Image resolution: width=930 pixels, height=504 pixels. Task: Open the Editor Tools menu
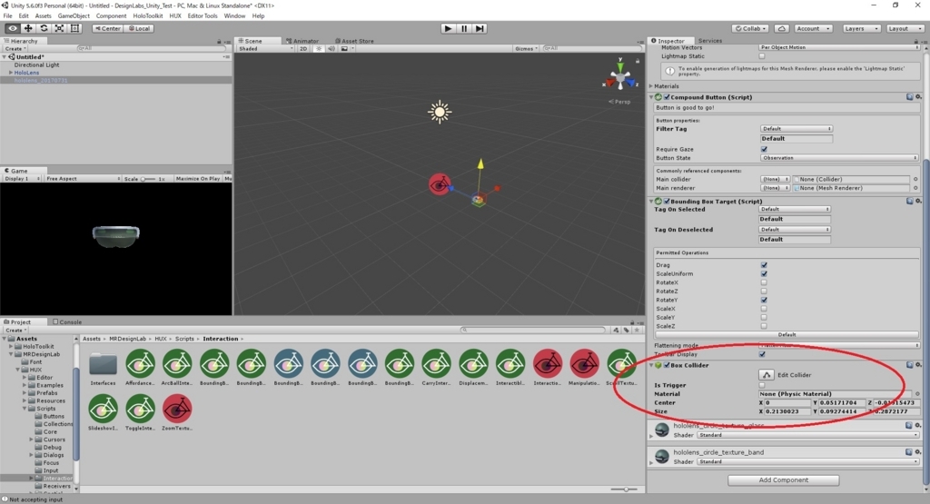point(203,16)
